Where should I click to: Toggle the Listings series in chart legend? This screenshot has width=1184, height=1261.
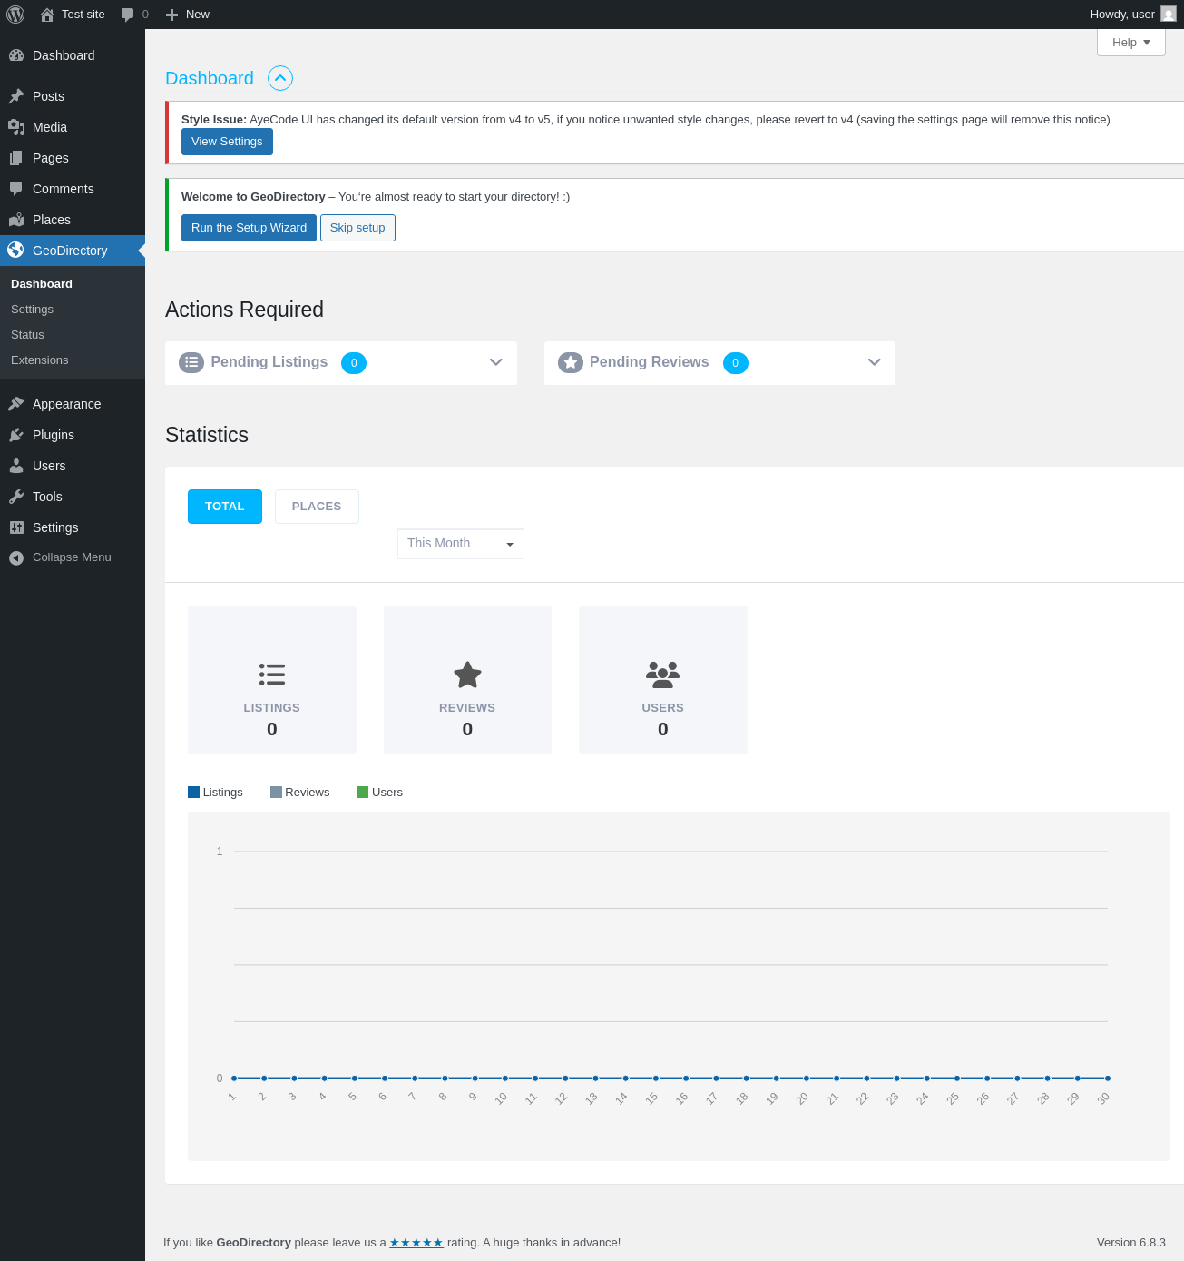tap(216, 793)
